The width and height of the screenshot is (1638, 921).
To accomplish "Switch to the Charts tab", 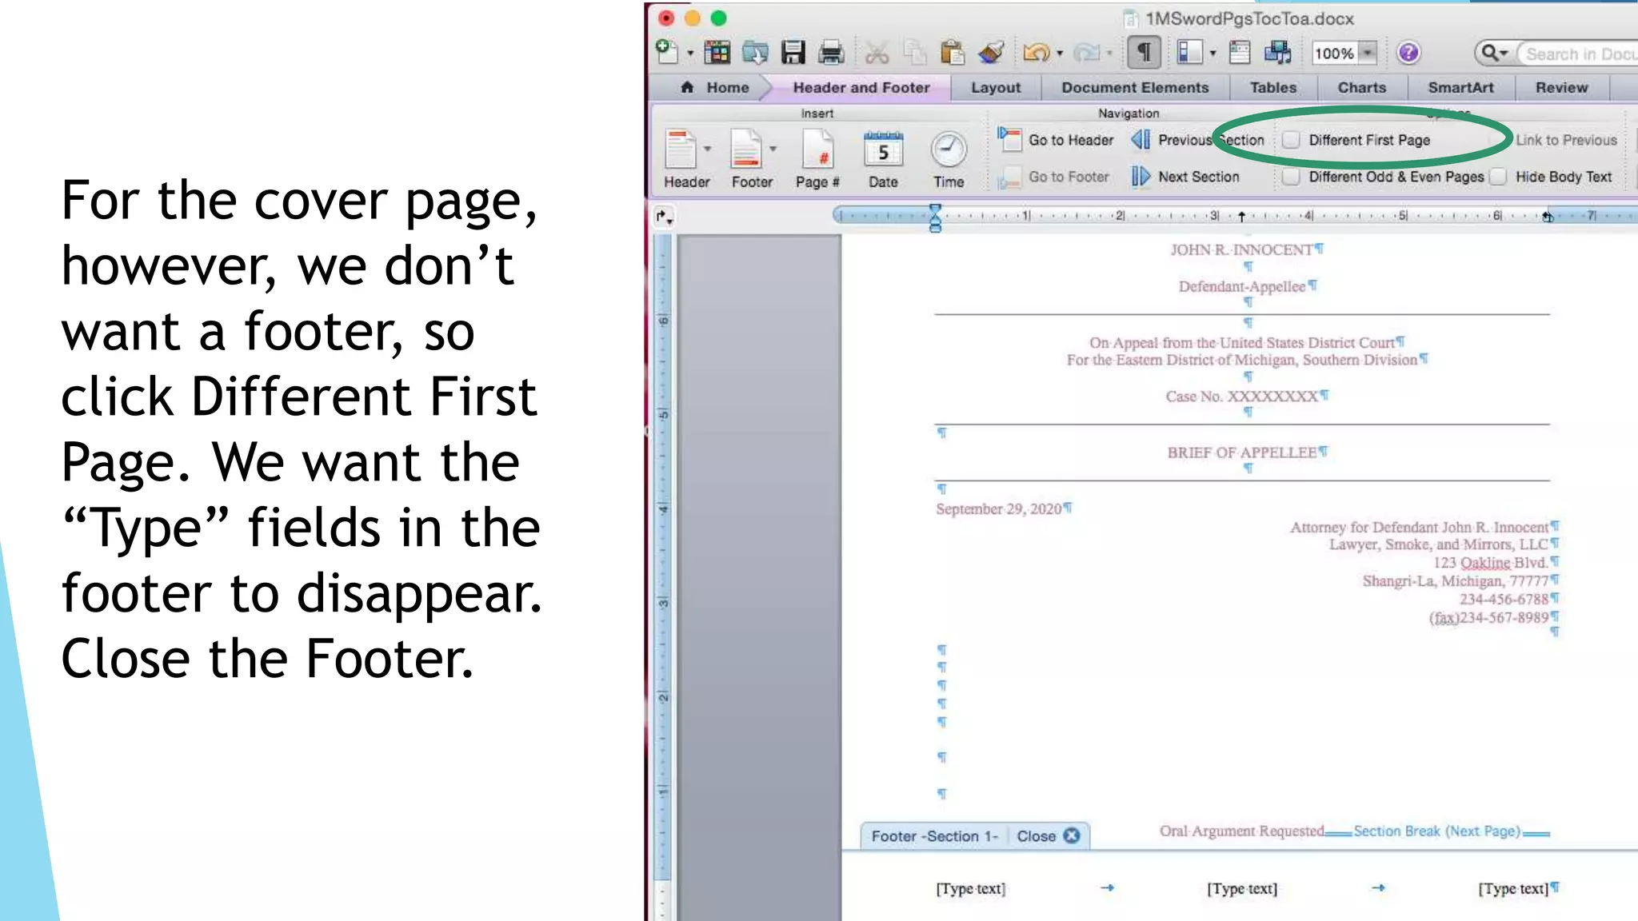I will 1362,88.
